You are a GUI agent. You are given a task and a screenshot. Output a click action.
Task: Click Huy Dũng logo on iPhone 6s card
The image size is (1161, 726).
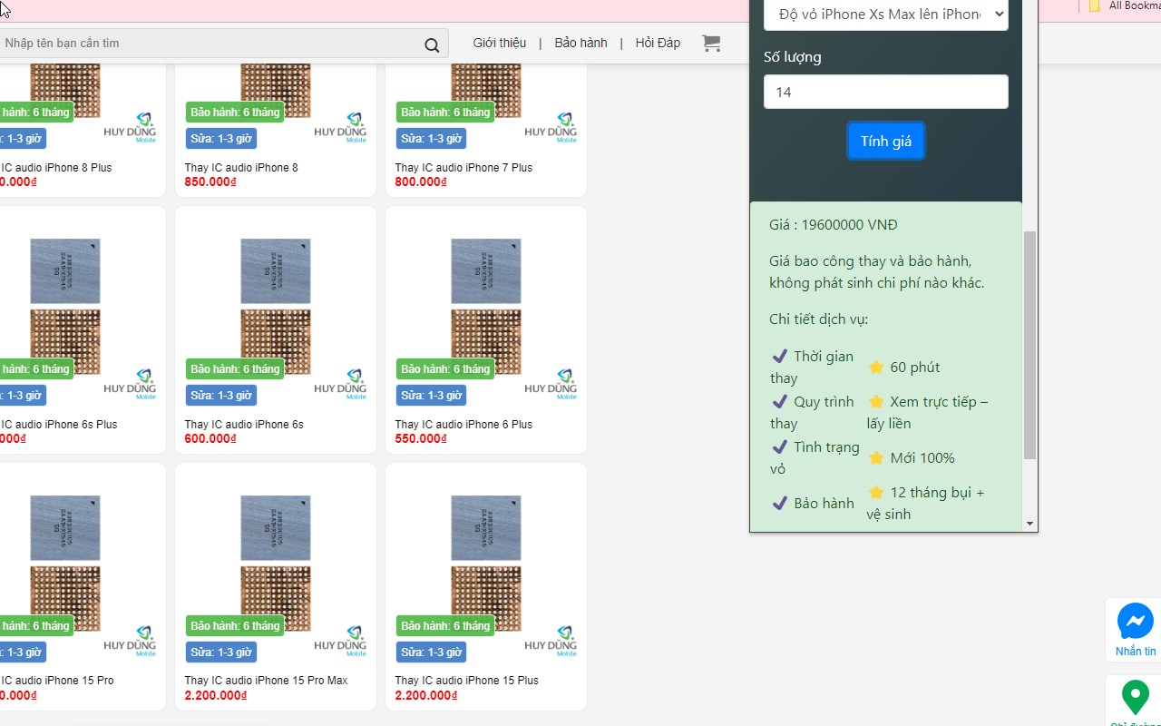341,385
